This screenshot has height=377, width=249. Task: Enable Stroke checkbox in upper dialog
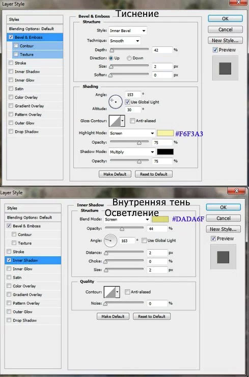(x=11, y=63)
